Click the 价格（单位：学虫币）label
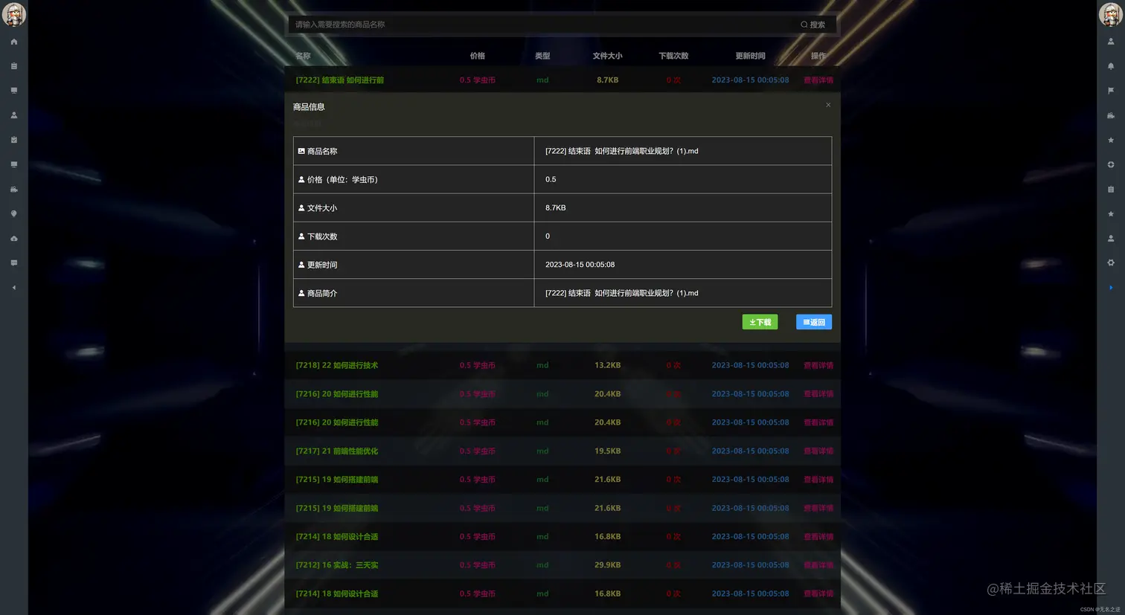1125x615 pixels. point(342,179)
